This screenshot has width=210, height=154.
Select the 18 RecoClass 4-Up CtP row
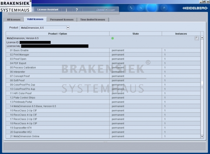(103, 123)
